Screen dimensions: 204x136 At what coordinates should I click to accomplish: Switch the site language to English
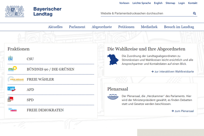(x=158, y=3)
